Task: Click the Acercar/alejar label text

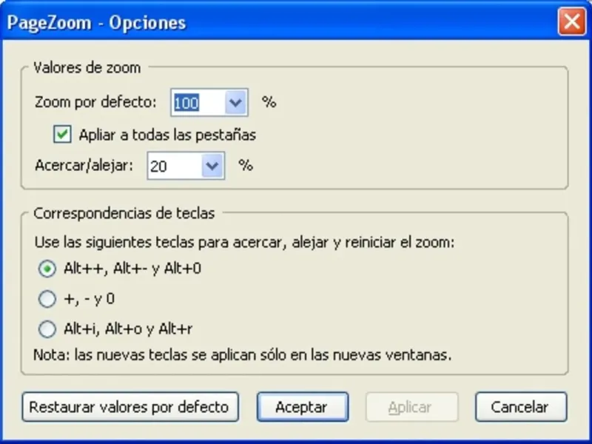Action: [x=84, y=166]
